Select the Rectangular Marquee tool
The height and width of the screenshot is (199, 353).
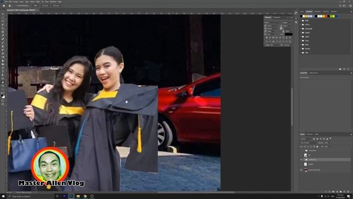(x=3, y=18)
